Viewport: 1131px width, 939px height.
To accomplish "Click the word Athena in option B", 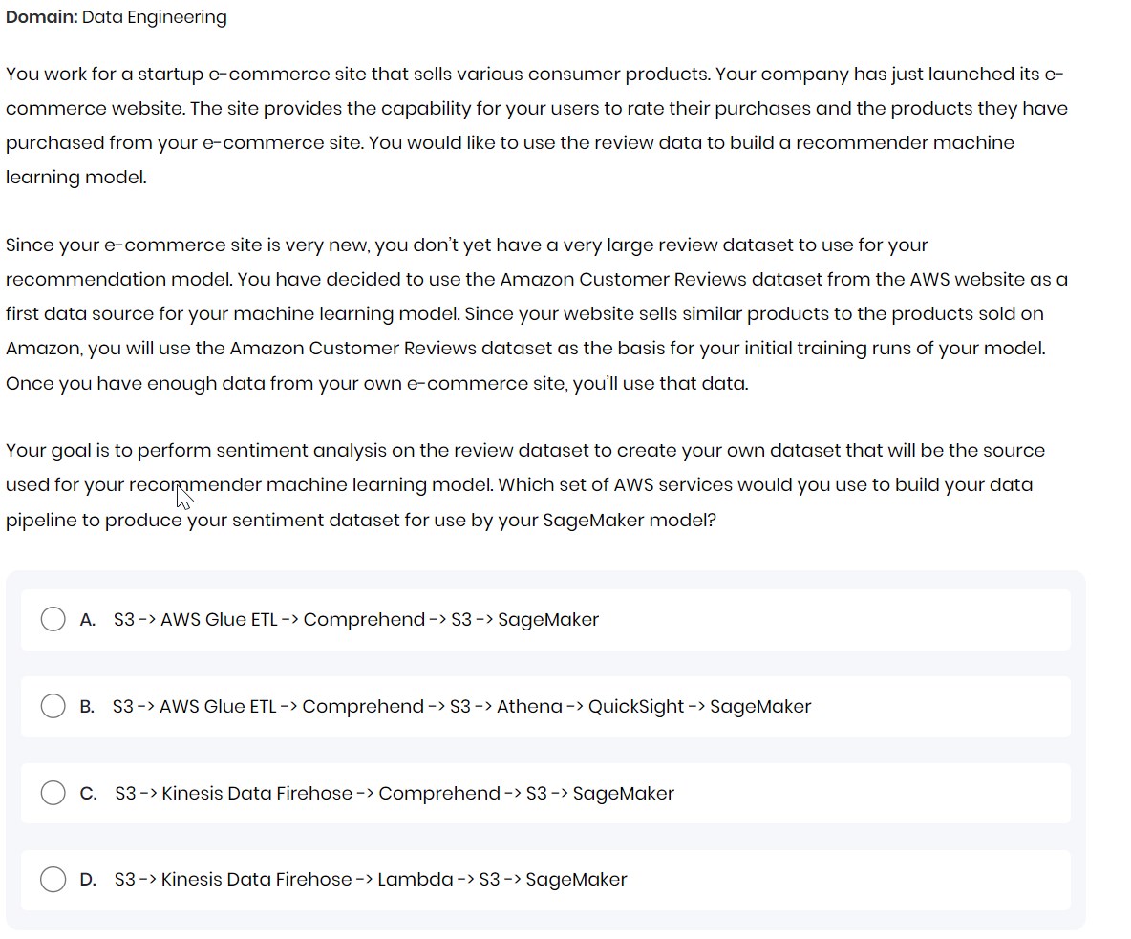I will tap(529, 707).
